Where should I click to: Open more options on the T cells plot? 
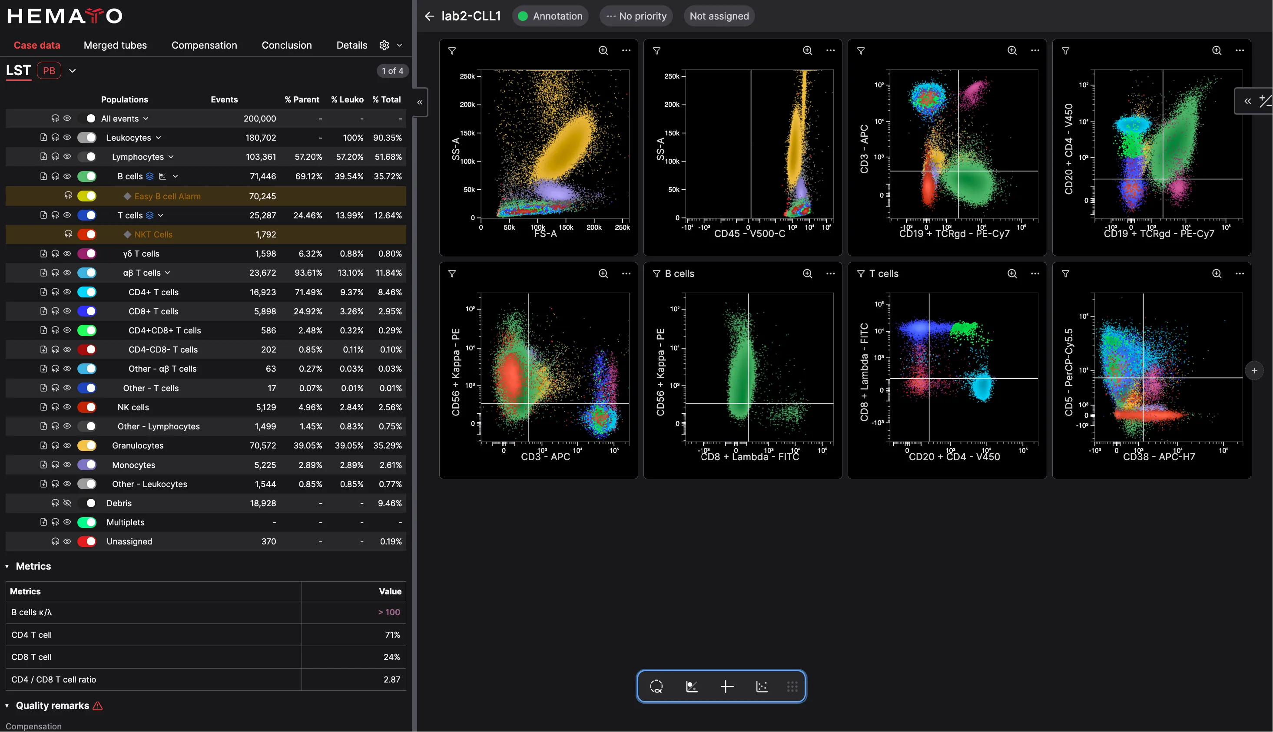1034,274
